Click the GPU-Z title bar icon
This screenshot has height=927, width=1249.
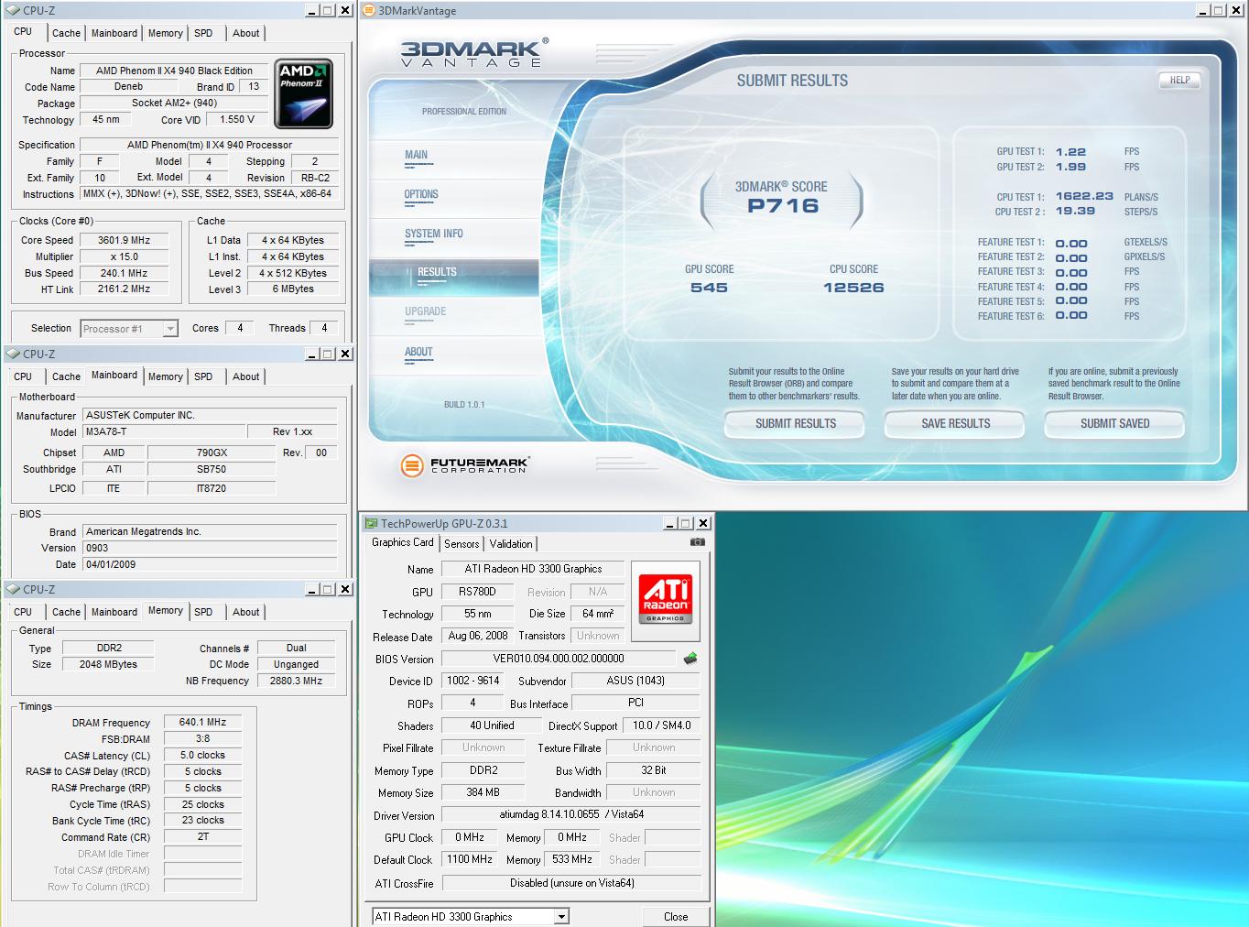click(371, 524)
